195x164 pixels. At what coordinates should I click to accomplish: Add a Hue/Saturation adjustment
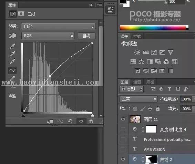[133, 61]
